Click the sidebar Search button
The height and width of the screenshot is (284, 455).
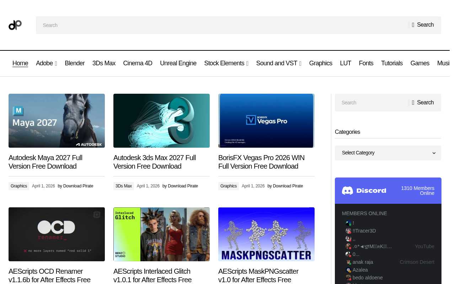(x=423, y=103)
